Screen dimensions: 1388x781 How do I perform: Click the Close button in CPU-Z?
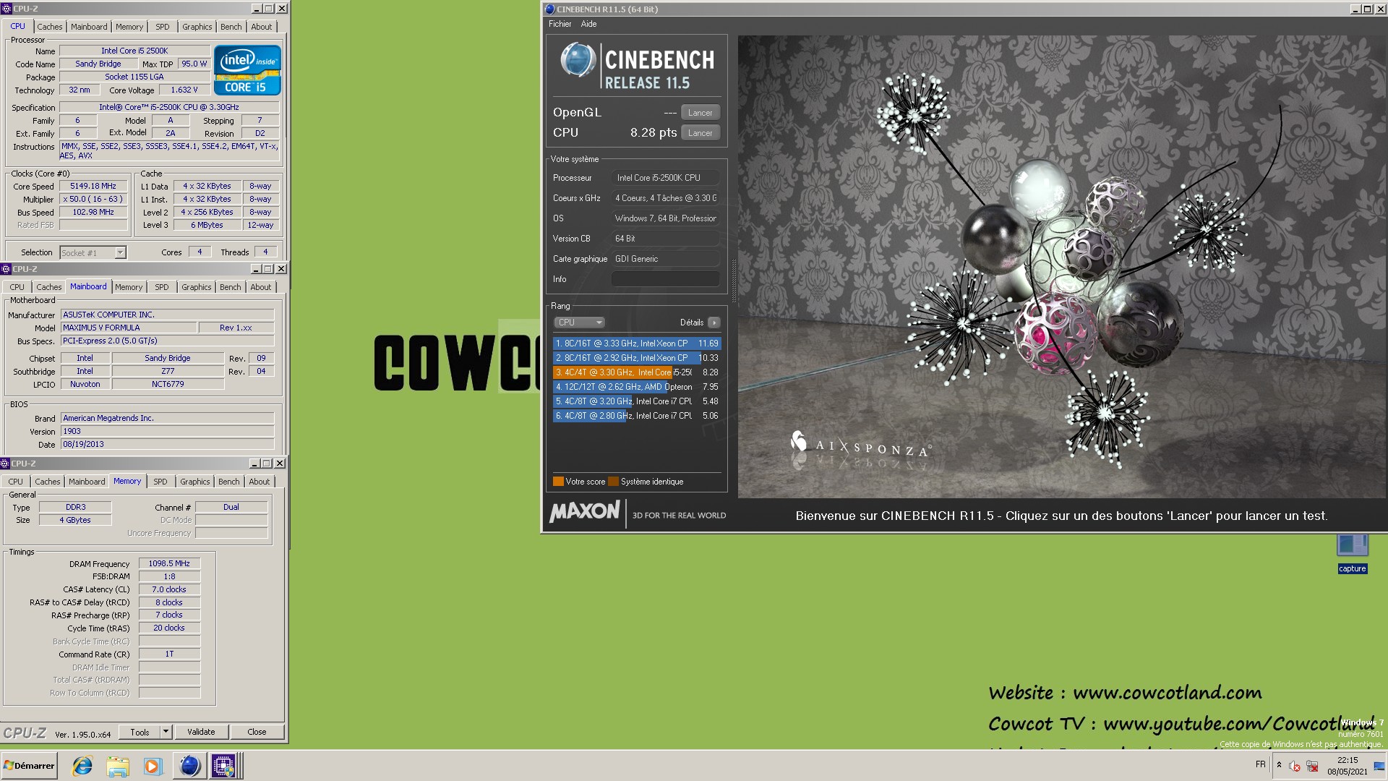[257, 732]
